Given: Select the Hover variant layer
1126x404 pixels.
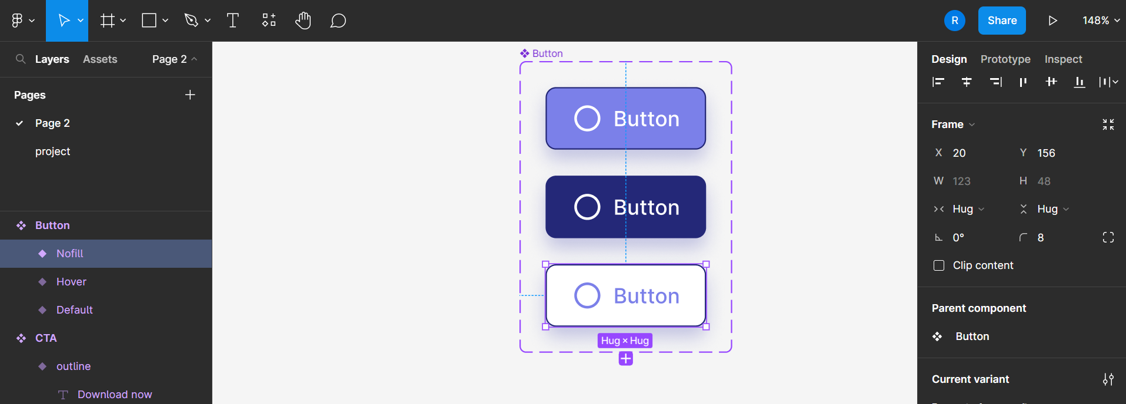Looking at the screenshot, I should coord(71,282).
